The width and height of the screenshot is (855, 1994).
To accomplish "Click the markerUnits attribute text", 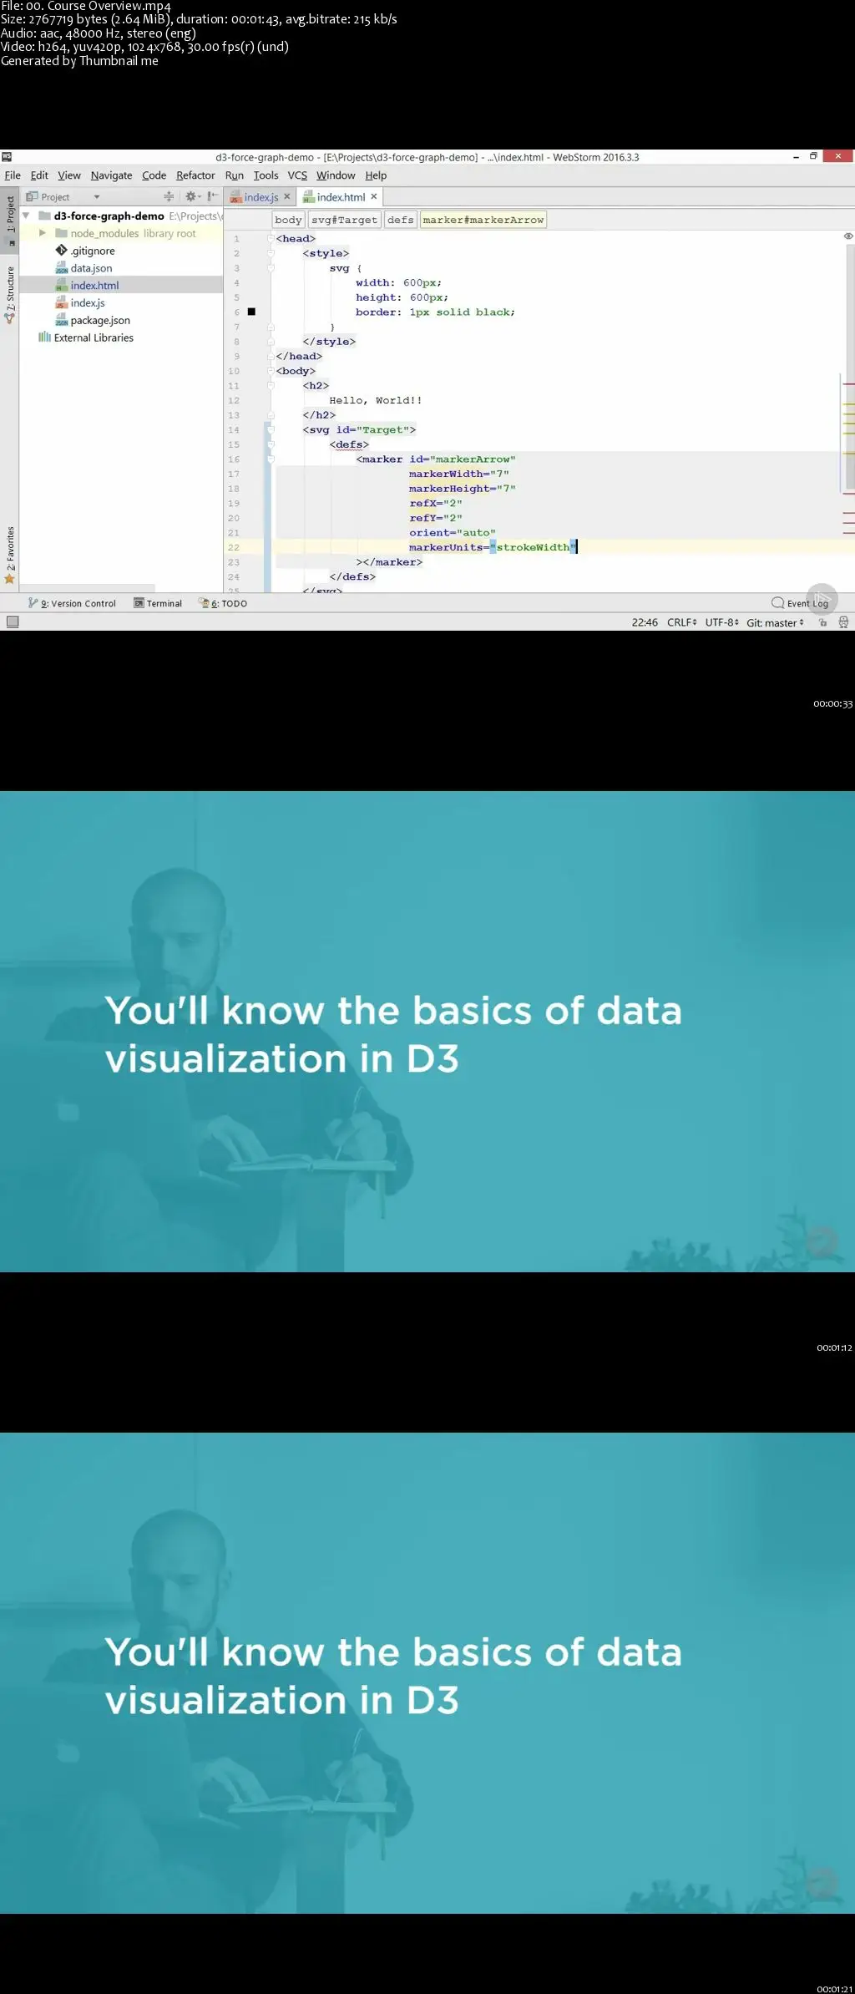I will (446, 547).
